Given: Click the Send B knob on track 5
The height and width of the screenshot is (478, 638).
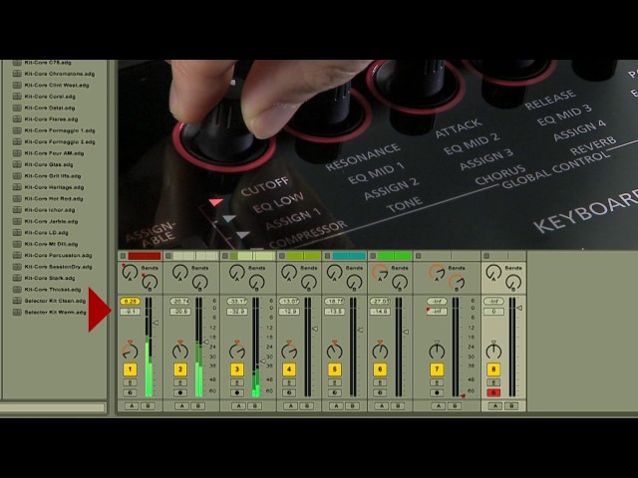Looking at the screenshot, I should point(354,282).
